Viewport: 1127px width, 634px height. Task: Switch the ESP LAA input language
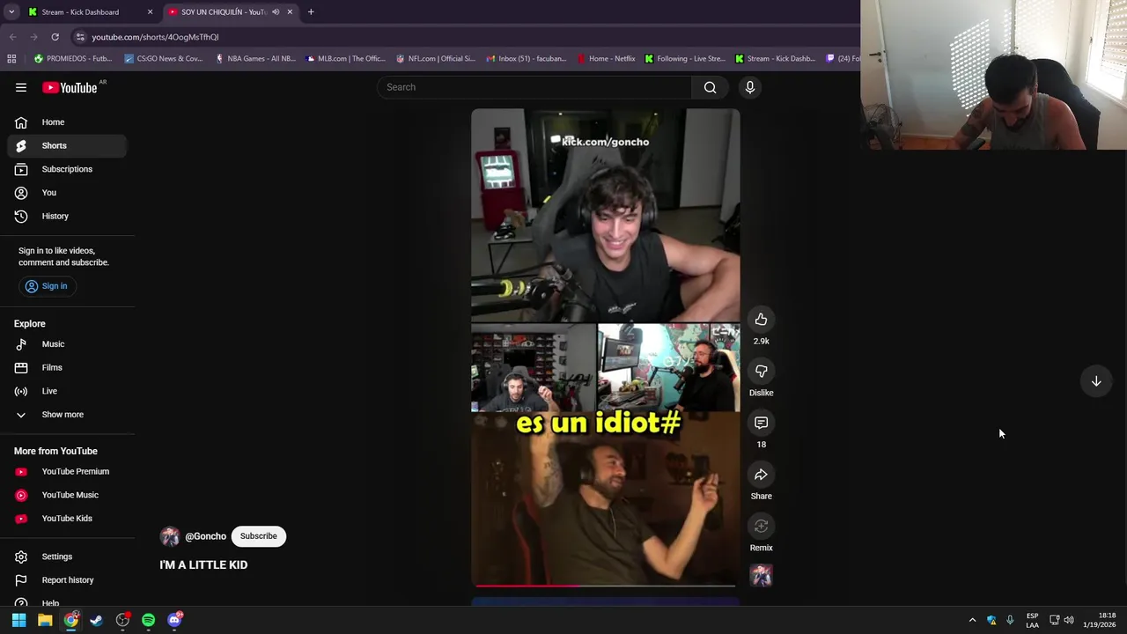click(1032, 620)
